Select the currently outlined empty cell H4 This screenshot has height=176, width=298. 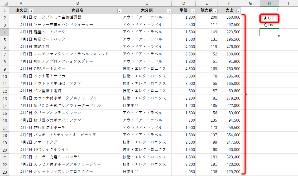269,32
